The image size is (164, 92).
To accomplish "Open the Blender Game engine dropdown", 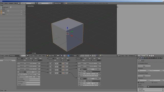I will [59, 3].
